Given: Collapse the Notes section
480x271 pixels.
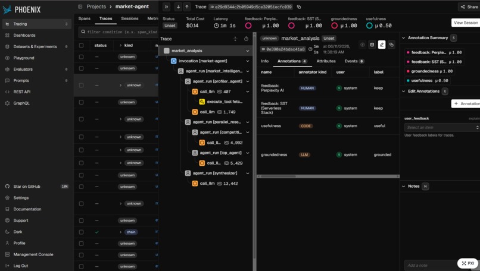Looking at the screenshot, I should [x=403, y=186].
